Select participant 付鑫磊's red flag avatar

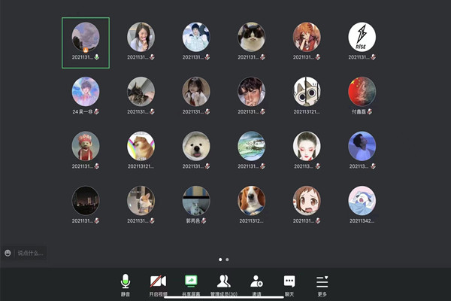click(x=362, y=91)
